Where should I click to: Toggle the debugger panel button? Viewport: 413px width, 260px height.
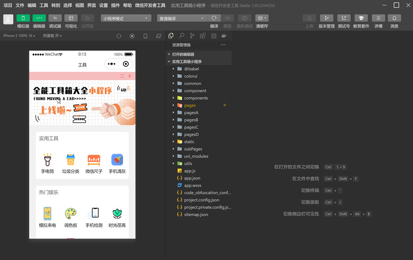pos(55,18)
